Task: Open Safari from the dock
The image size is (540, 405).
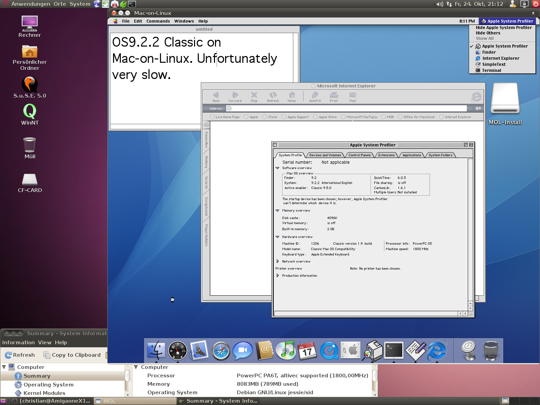Action: [x=221, y=351]
